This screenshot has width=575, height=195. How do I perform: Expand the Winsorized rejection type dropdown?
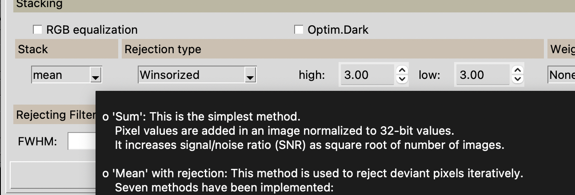[197, 75]
